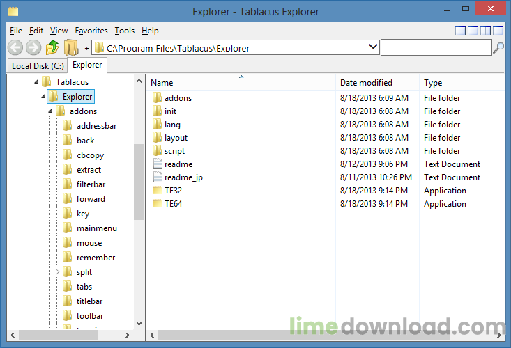The width and height of the screenshot is (511, 348).
Task: Click the tree pane vertical scrollbar thumb
Action: pos(139,181)
